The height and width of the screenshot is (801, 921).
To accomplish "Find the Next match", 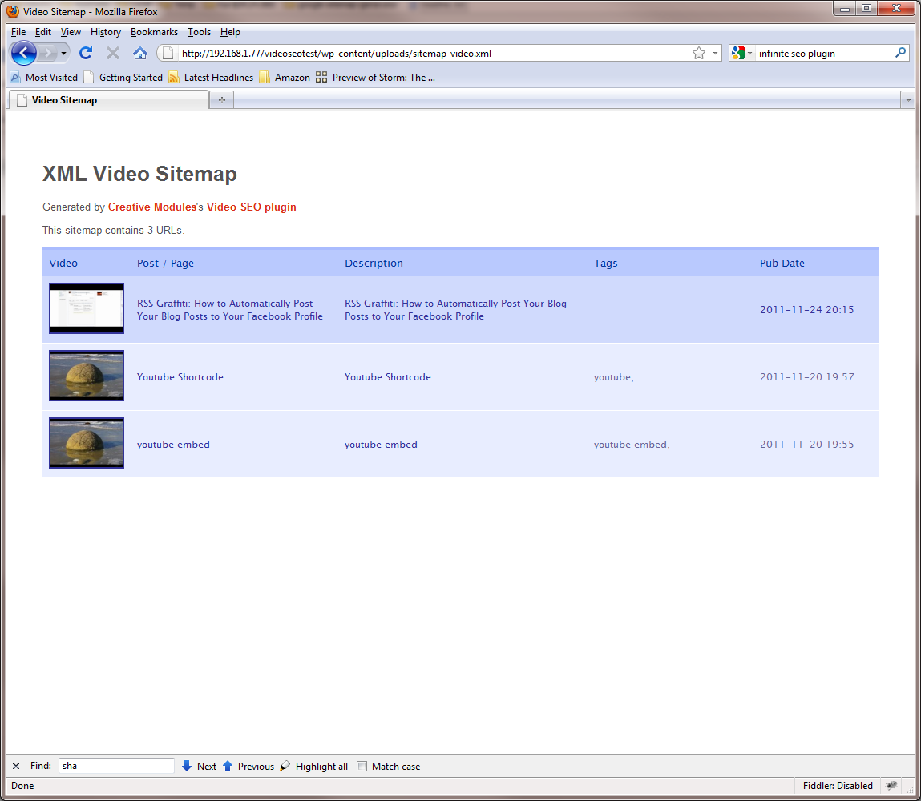I will pyautogui.click(x=199, y=766).
